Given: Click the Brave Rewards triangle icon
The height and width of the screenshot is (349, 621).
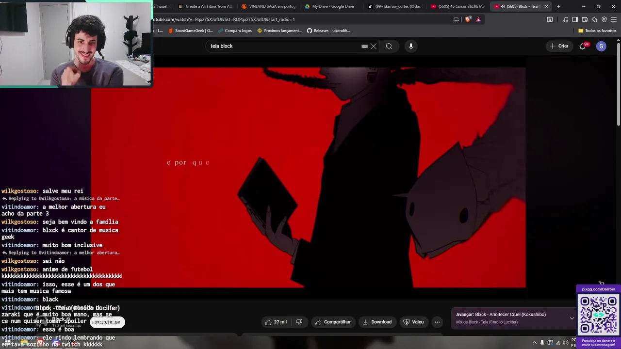Looking at the screenshot, I should coord(478,19).
